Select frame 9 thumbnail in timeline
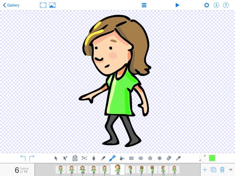235x176 pixels. [152, 170]
